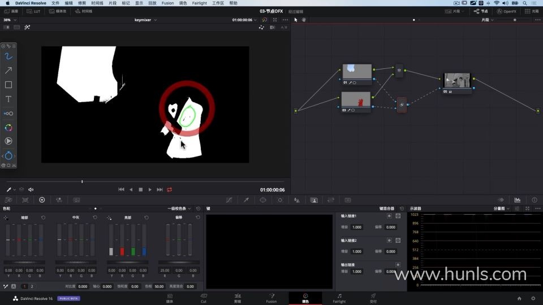Go to project manager home icon
The width and height of the screenshot is (543, 305).
click(519, 298)
